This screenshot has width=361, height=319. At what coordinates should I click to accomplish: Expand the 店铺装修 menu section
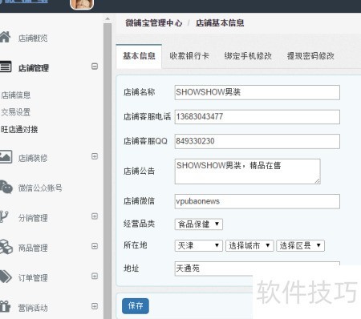(x=95, y=156)
